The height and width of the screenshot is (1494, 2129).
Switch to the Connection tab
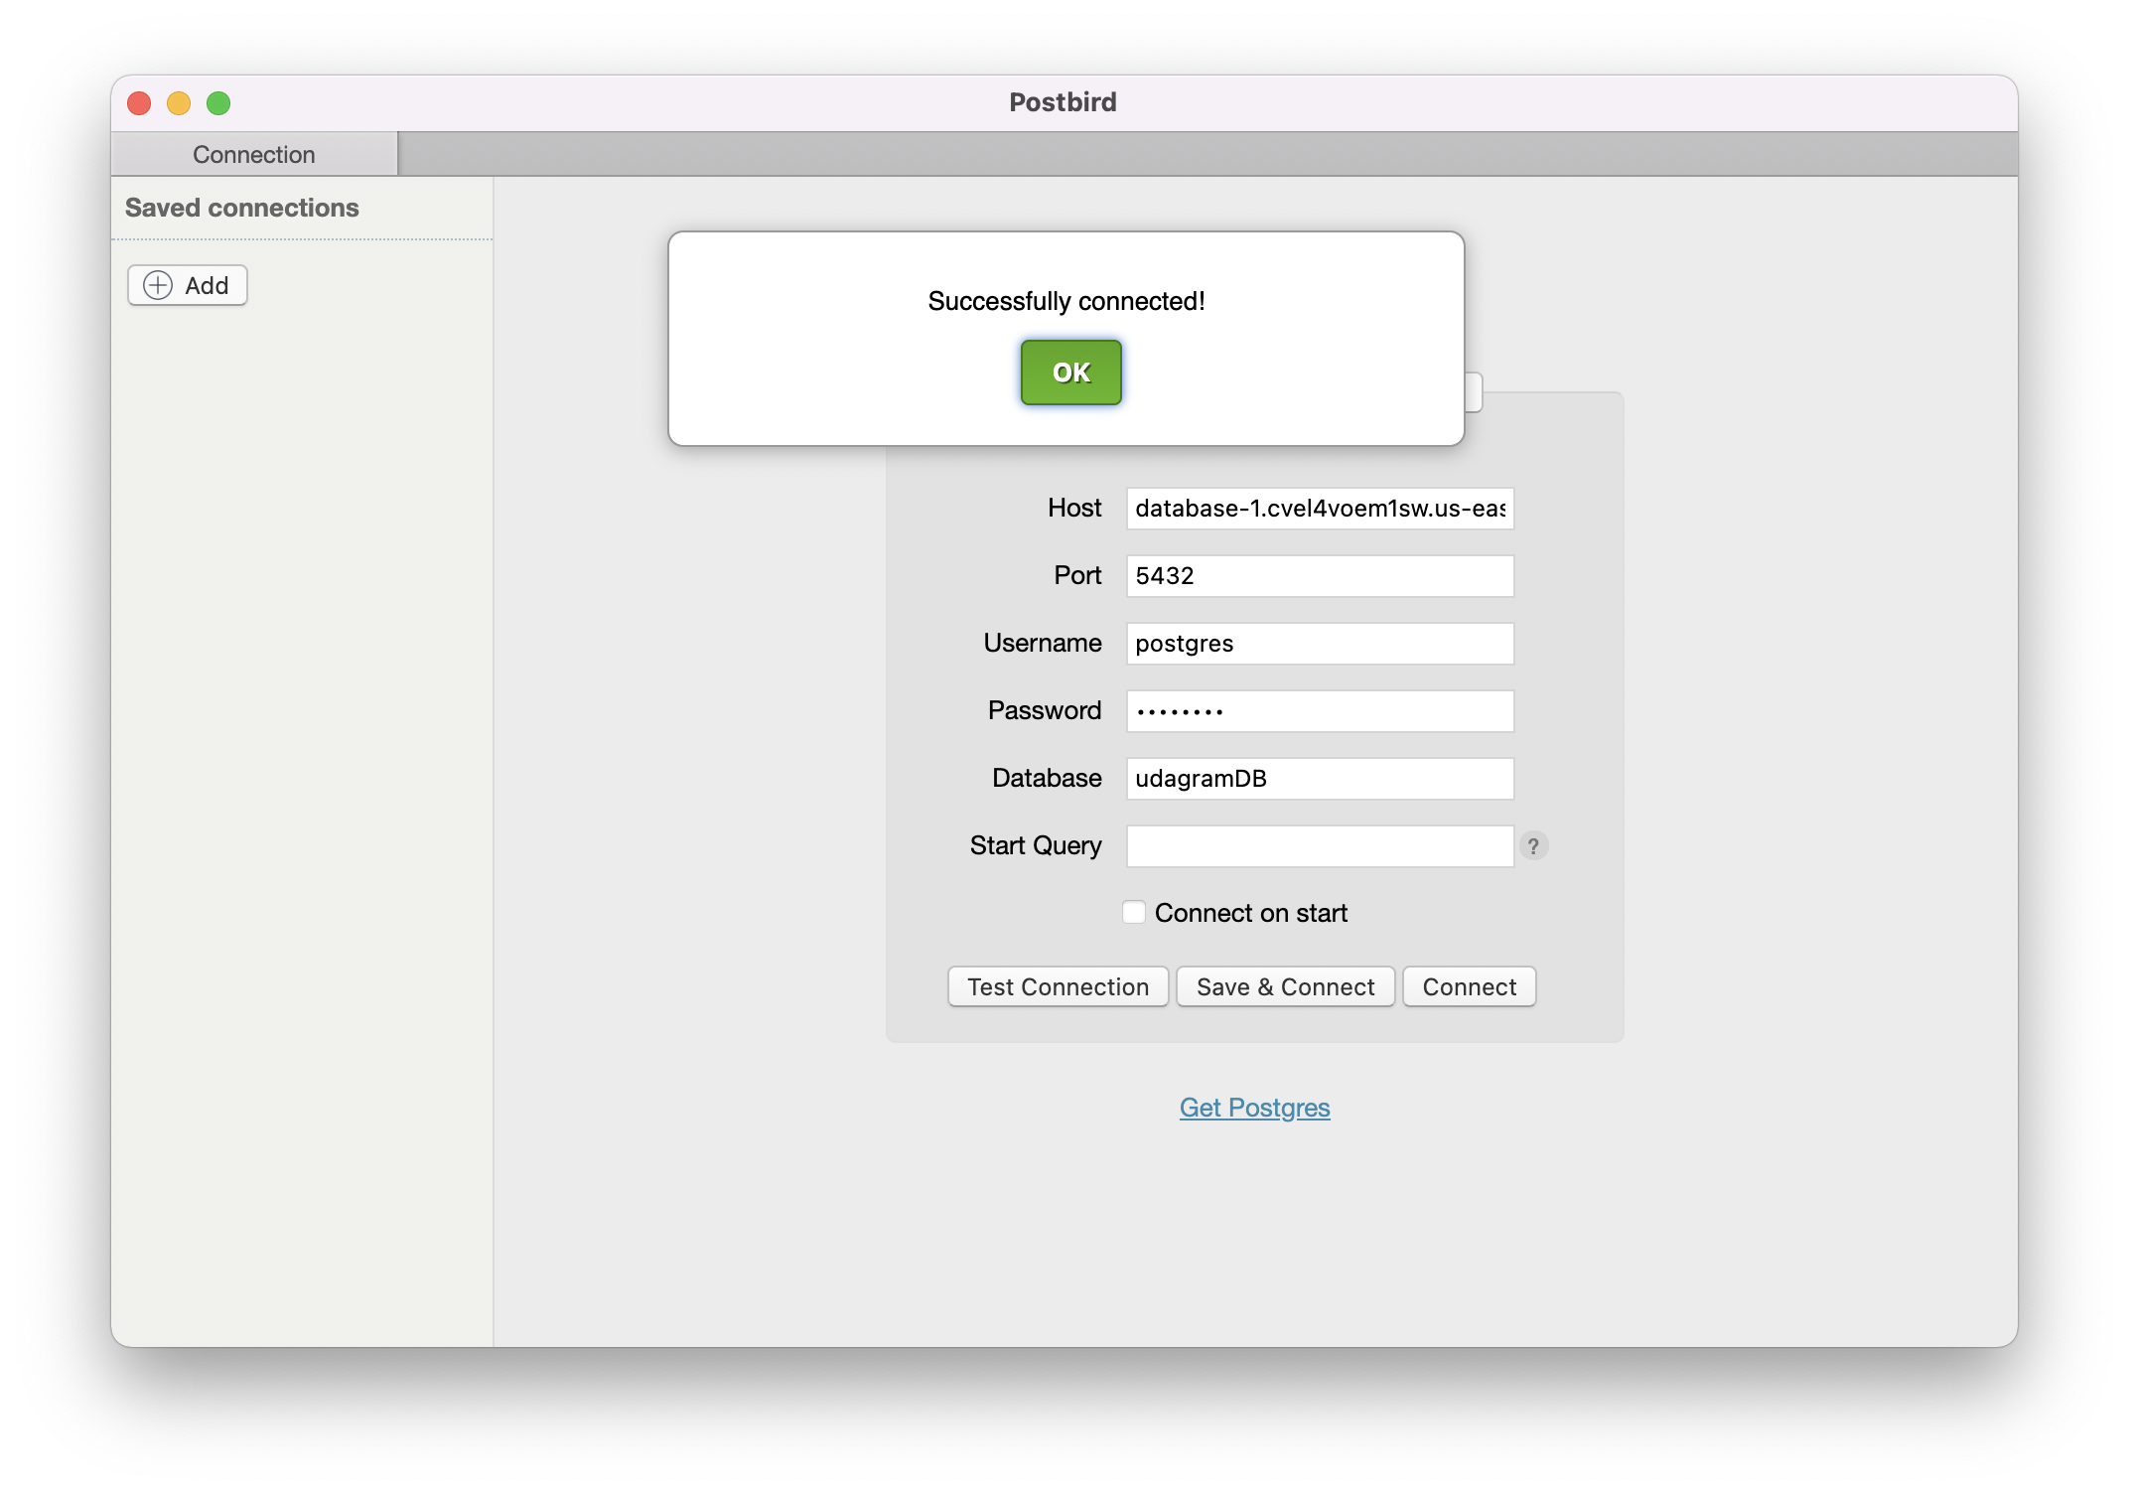click(x=254, y=153)
